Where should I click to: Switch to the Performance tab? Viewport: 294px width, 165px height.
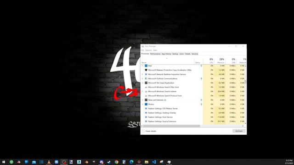[x=155, y=54]
